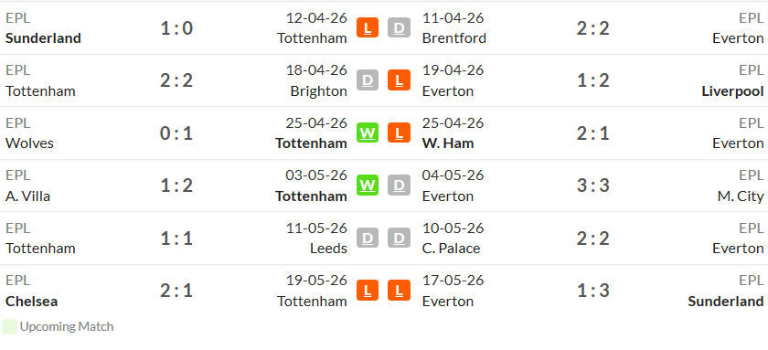
Task: Open the Everton 3:3 M. City score
Action: (592, 186)
